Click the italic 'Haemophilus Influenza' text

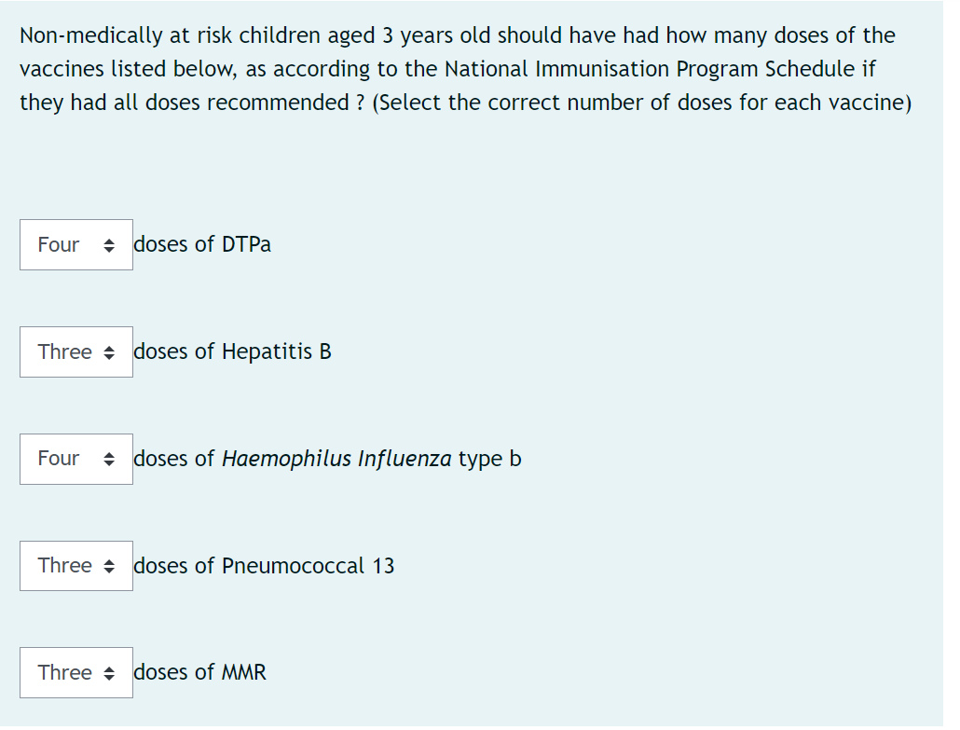click(x=336, y=459)
